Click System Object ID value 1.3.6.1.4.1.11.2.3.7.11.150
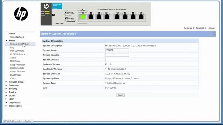The height and width of the screenshot is (125, 223). (118, 74)
